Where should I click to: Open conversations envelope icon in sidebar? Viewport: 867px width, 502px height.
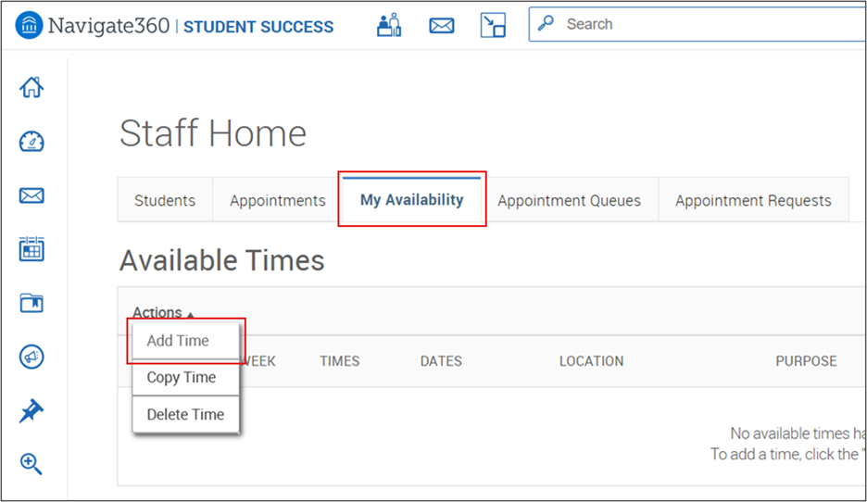click(31, 195)
